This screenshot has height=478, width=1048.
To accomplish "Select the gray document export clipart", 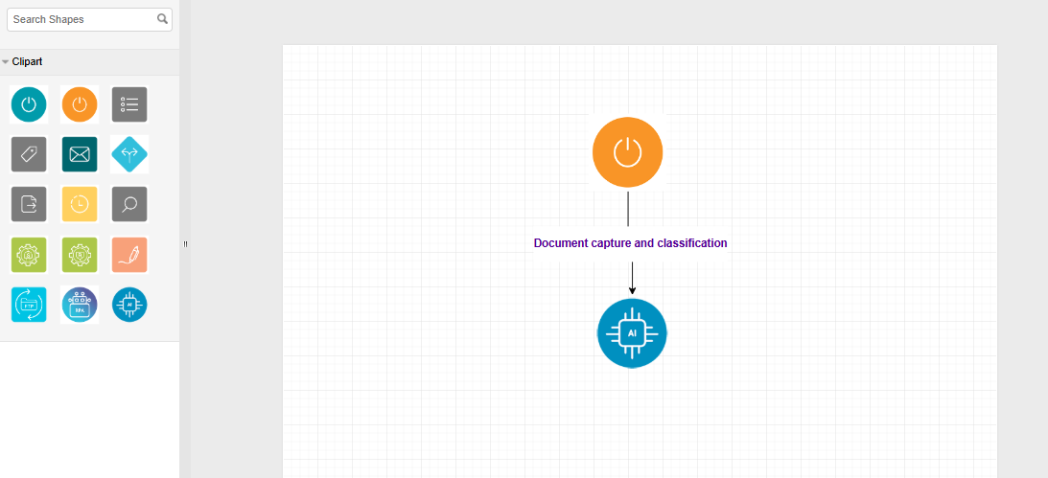I will point(29,204).
